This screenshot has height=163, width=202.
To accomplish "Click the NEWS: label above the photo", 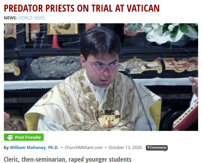I will pyautogui.click(x=10, y=18).
